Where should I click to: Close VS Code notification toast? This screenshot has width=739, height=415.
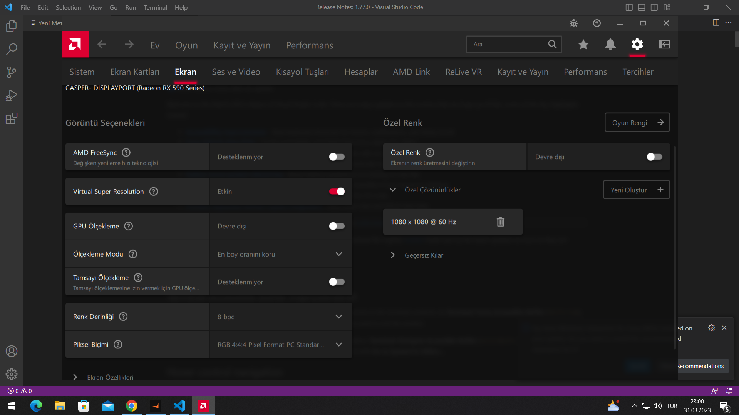click(x=724, y=328)
